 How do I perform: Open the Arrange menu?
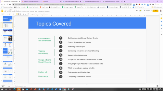(24, 12)
